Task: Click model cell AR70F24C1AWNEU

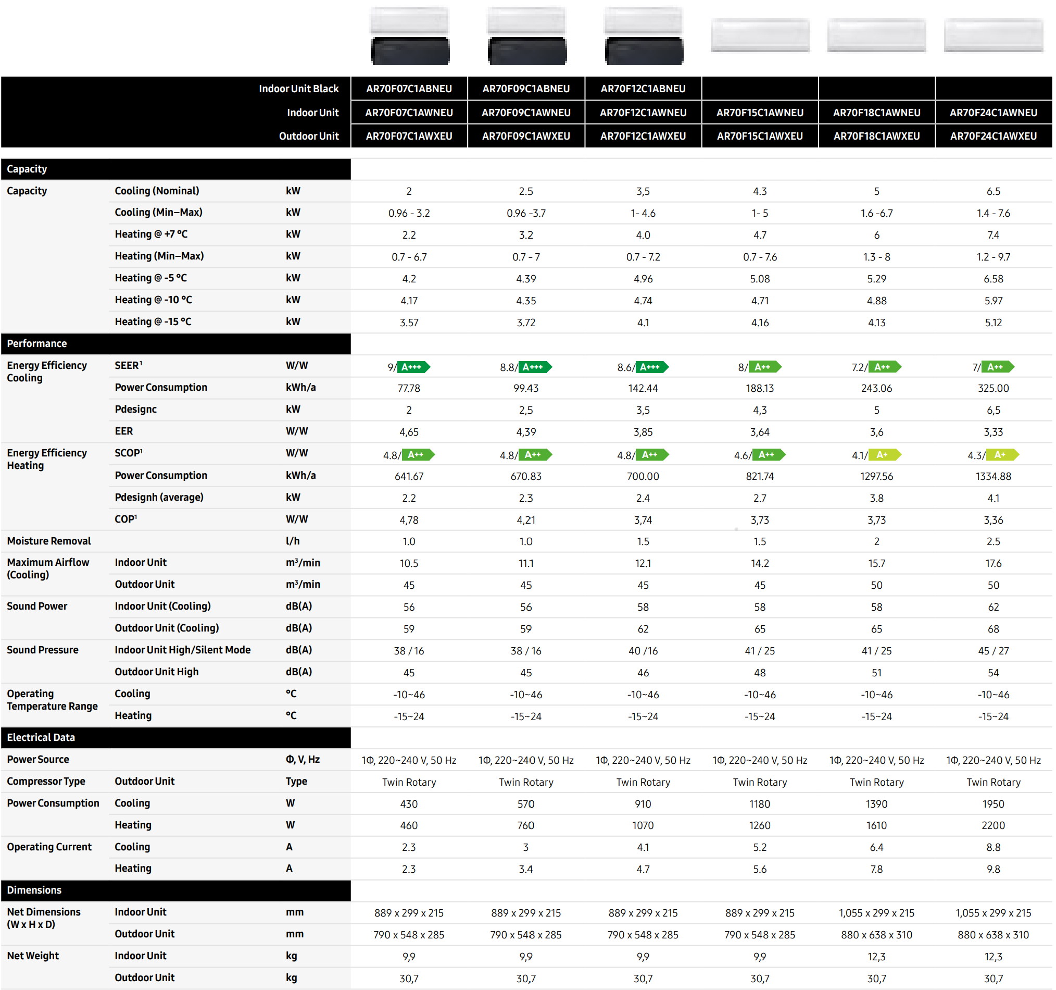Action: 994,113
